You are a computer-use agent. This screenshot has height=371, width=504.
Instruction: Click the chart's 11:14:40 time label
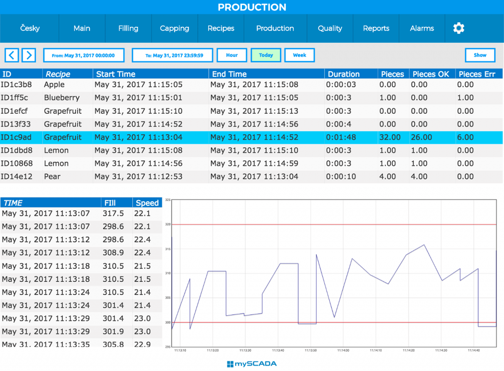[473, 350]
